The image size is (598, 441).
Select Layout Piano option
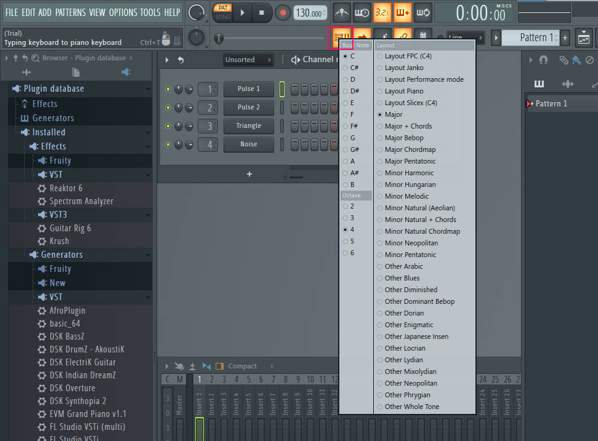(x=404, y=91)
